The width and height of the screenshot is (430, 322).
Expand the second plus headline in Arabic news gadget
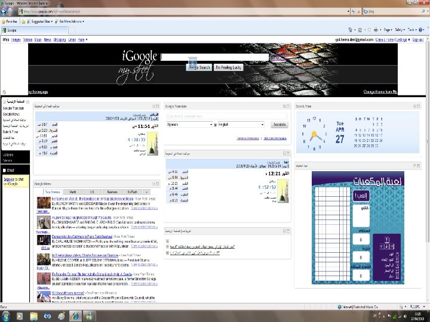[x=167, y=247]
